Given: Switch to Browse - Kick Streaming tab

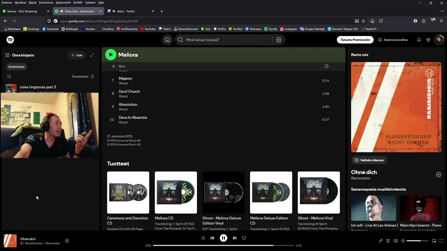Looking at the screenshot, I should 26,11.
